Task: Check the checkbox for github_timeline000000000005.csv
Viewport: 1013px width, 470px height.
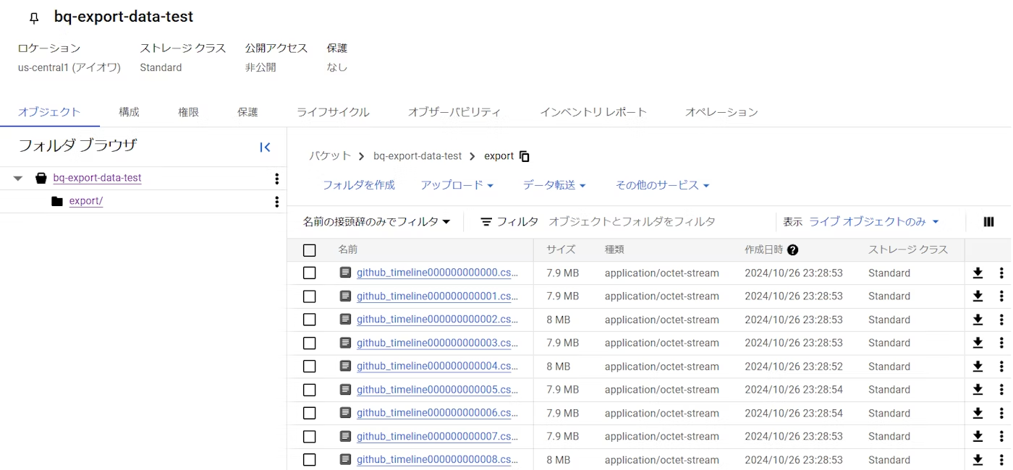Action: click(310, 389)
